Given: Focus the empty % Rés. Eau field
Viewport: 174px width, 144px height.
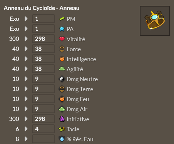Looking at the screenshot, I should [x=43, y=139].
